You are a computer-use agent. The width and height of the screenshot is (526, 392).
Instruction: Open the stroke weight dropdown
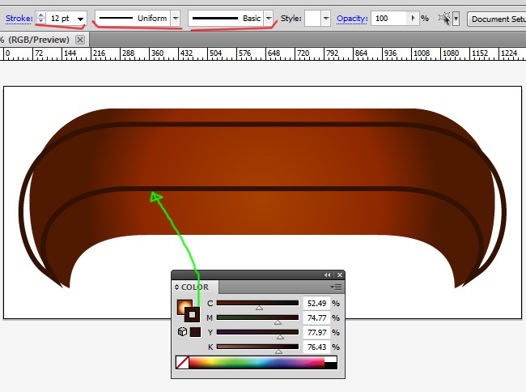(80, 19)
